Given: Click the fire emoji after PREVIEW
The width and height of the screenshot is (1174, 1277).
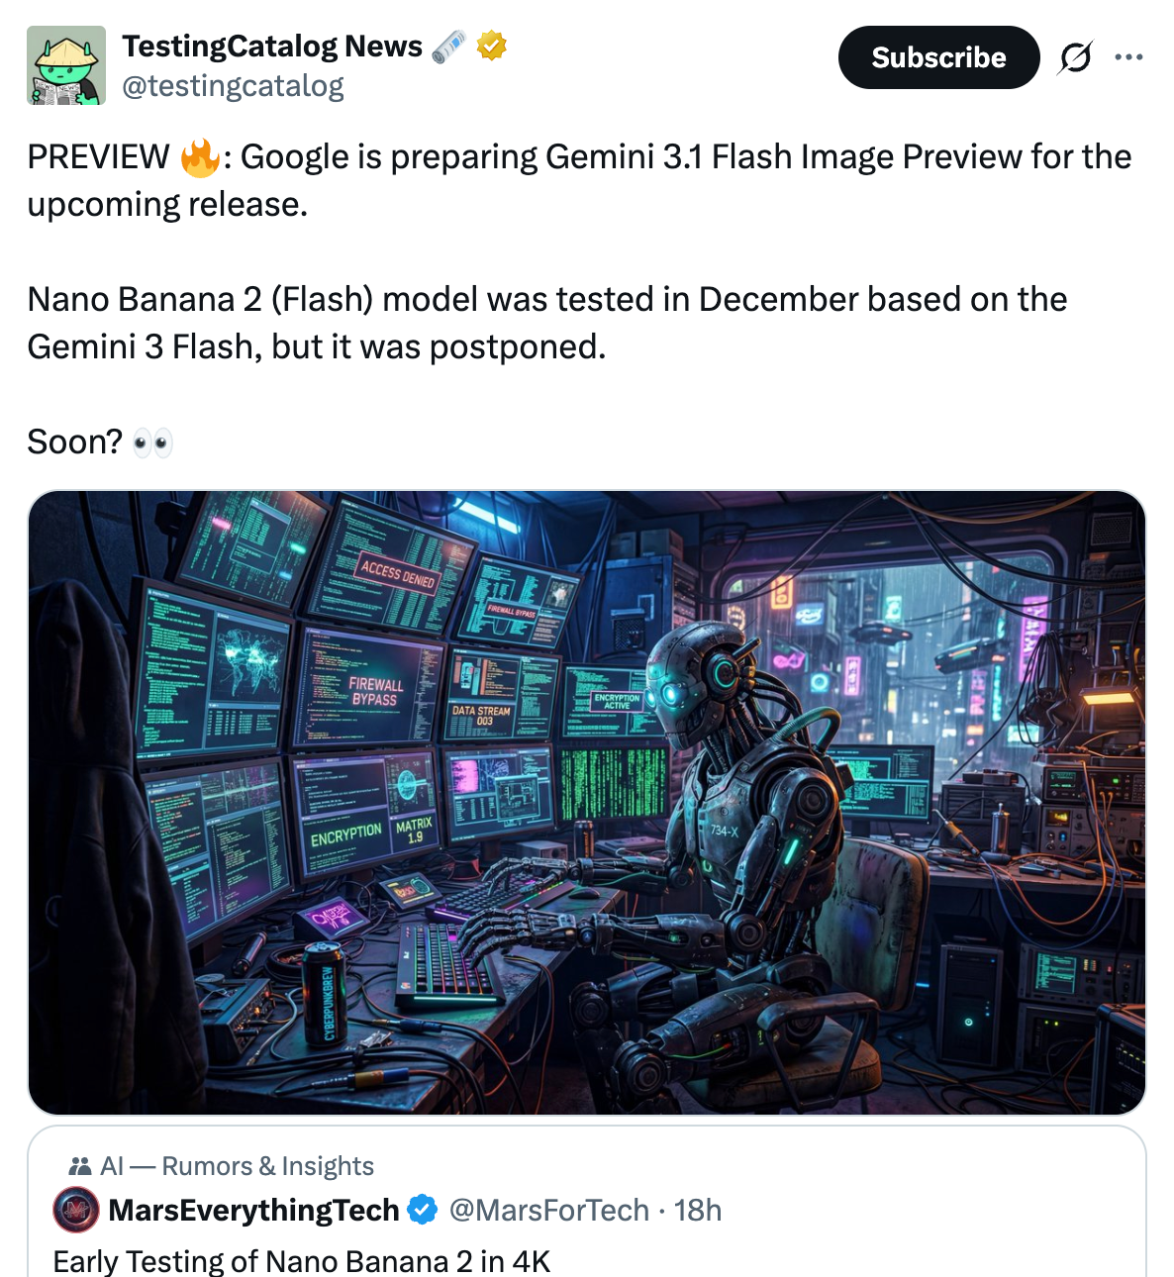Looking at the screenshot, I should pos(199,157).
